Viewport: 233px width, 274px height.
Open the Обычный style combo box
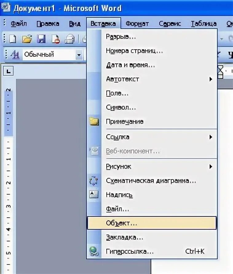(x=53, y=55)
